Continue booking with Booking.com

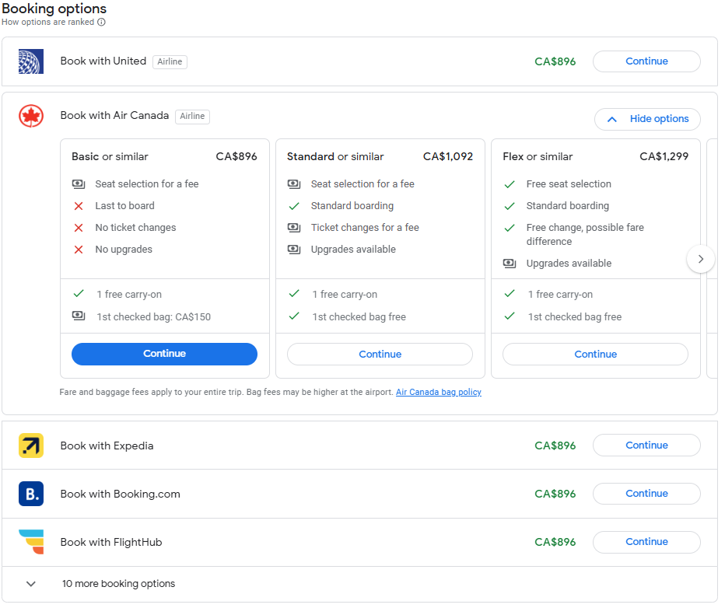[x=646, y=494]
